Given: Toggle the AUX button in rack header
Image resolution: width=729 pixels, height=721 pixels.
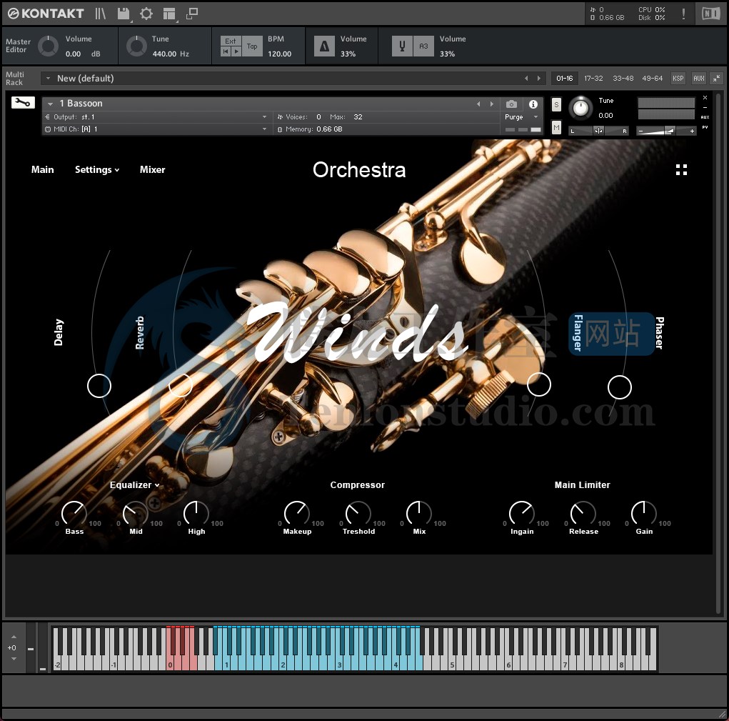Looking at the screenshot, I should [x=699, y=78].
